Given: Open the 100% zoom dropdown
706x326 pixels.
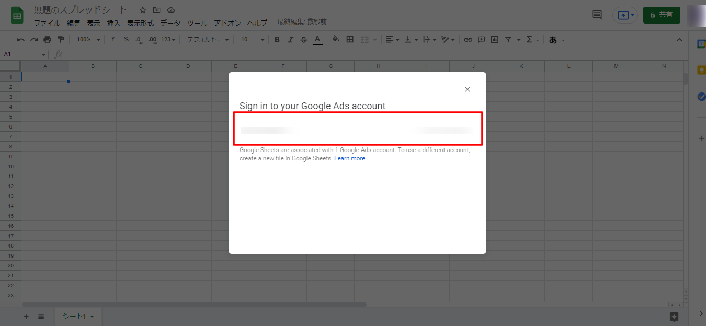Looking at the screenshot, I should point(88,39).
